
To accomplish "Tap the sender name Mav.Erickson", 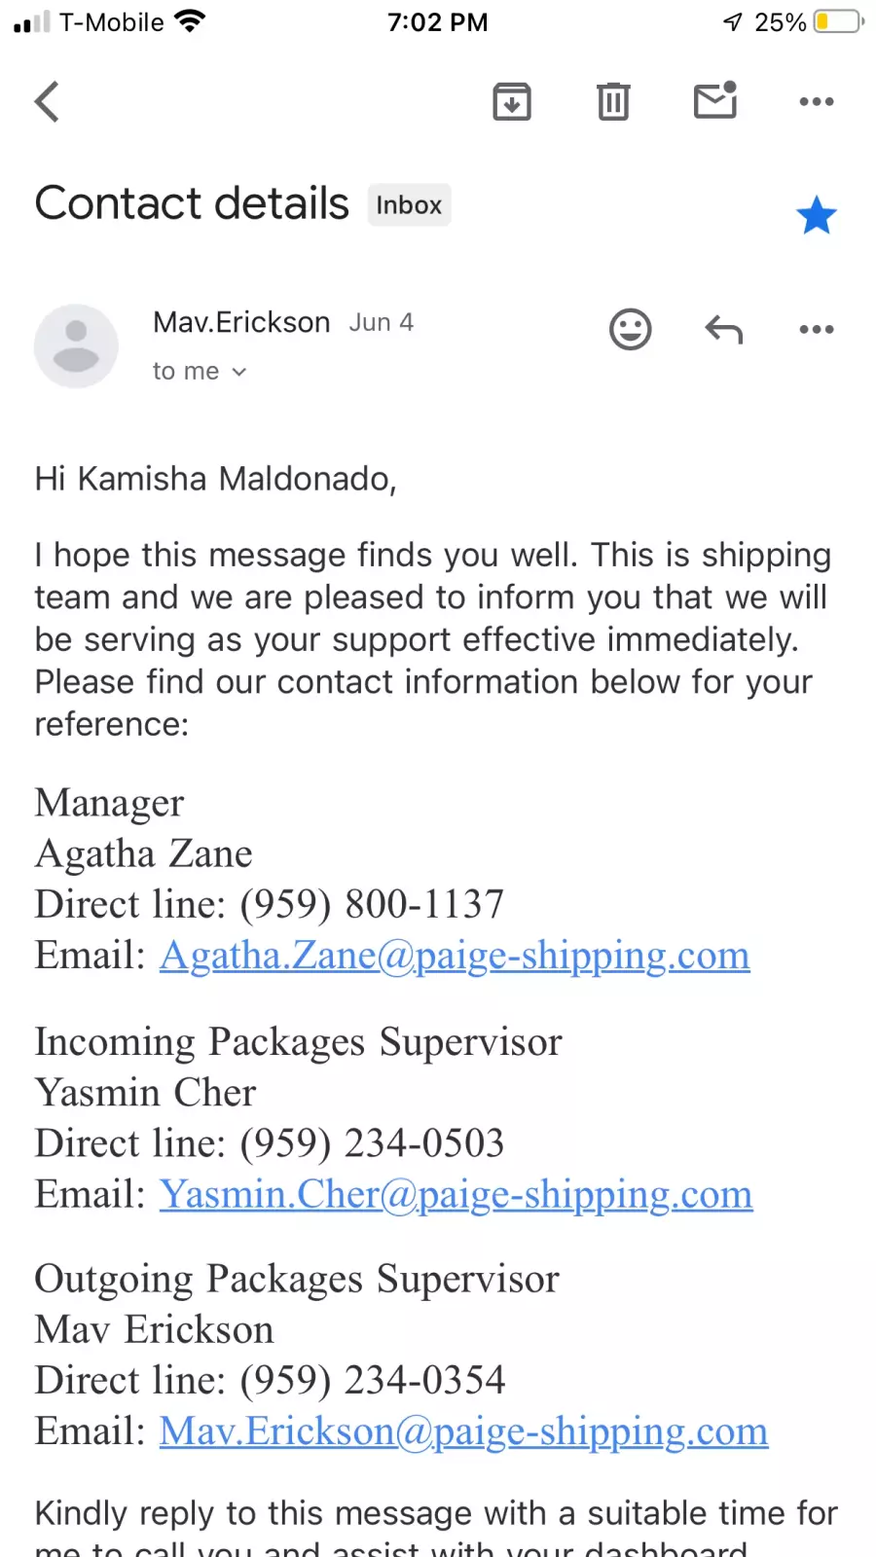I will [x=241, y=322].
